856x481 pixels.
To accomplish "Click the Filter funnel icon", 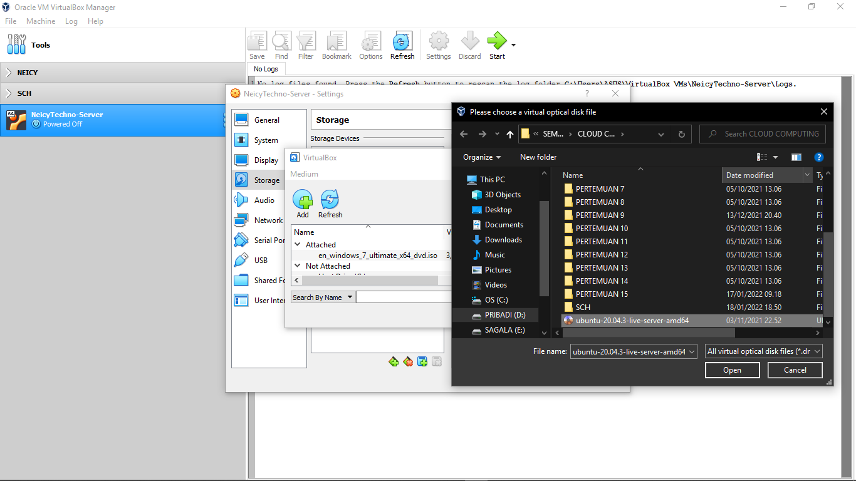I will (306, 46).
